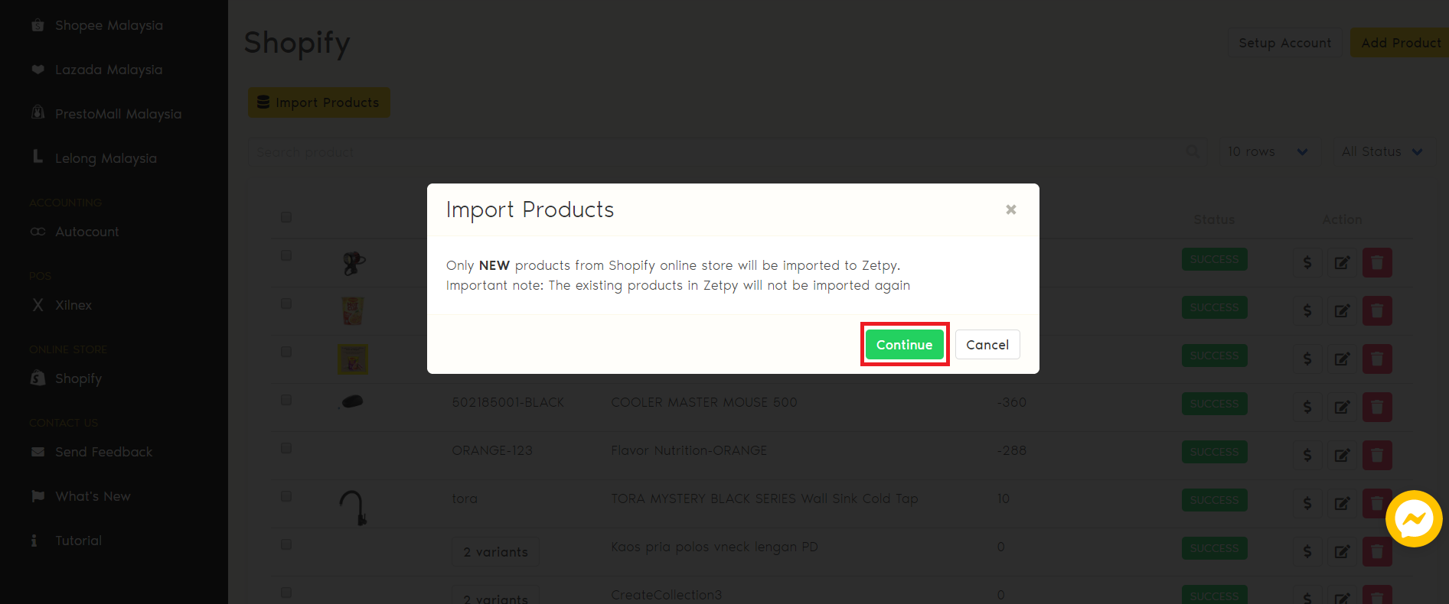Click the Xilnex sidebar icon
The image size is (1449, 604).
38,305
